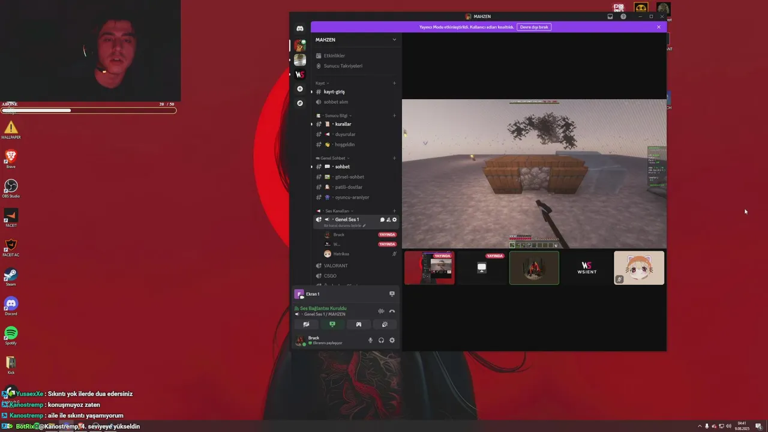
Task: Open Sunucu Takviyeleri boosts entry
Action: 356,66
